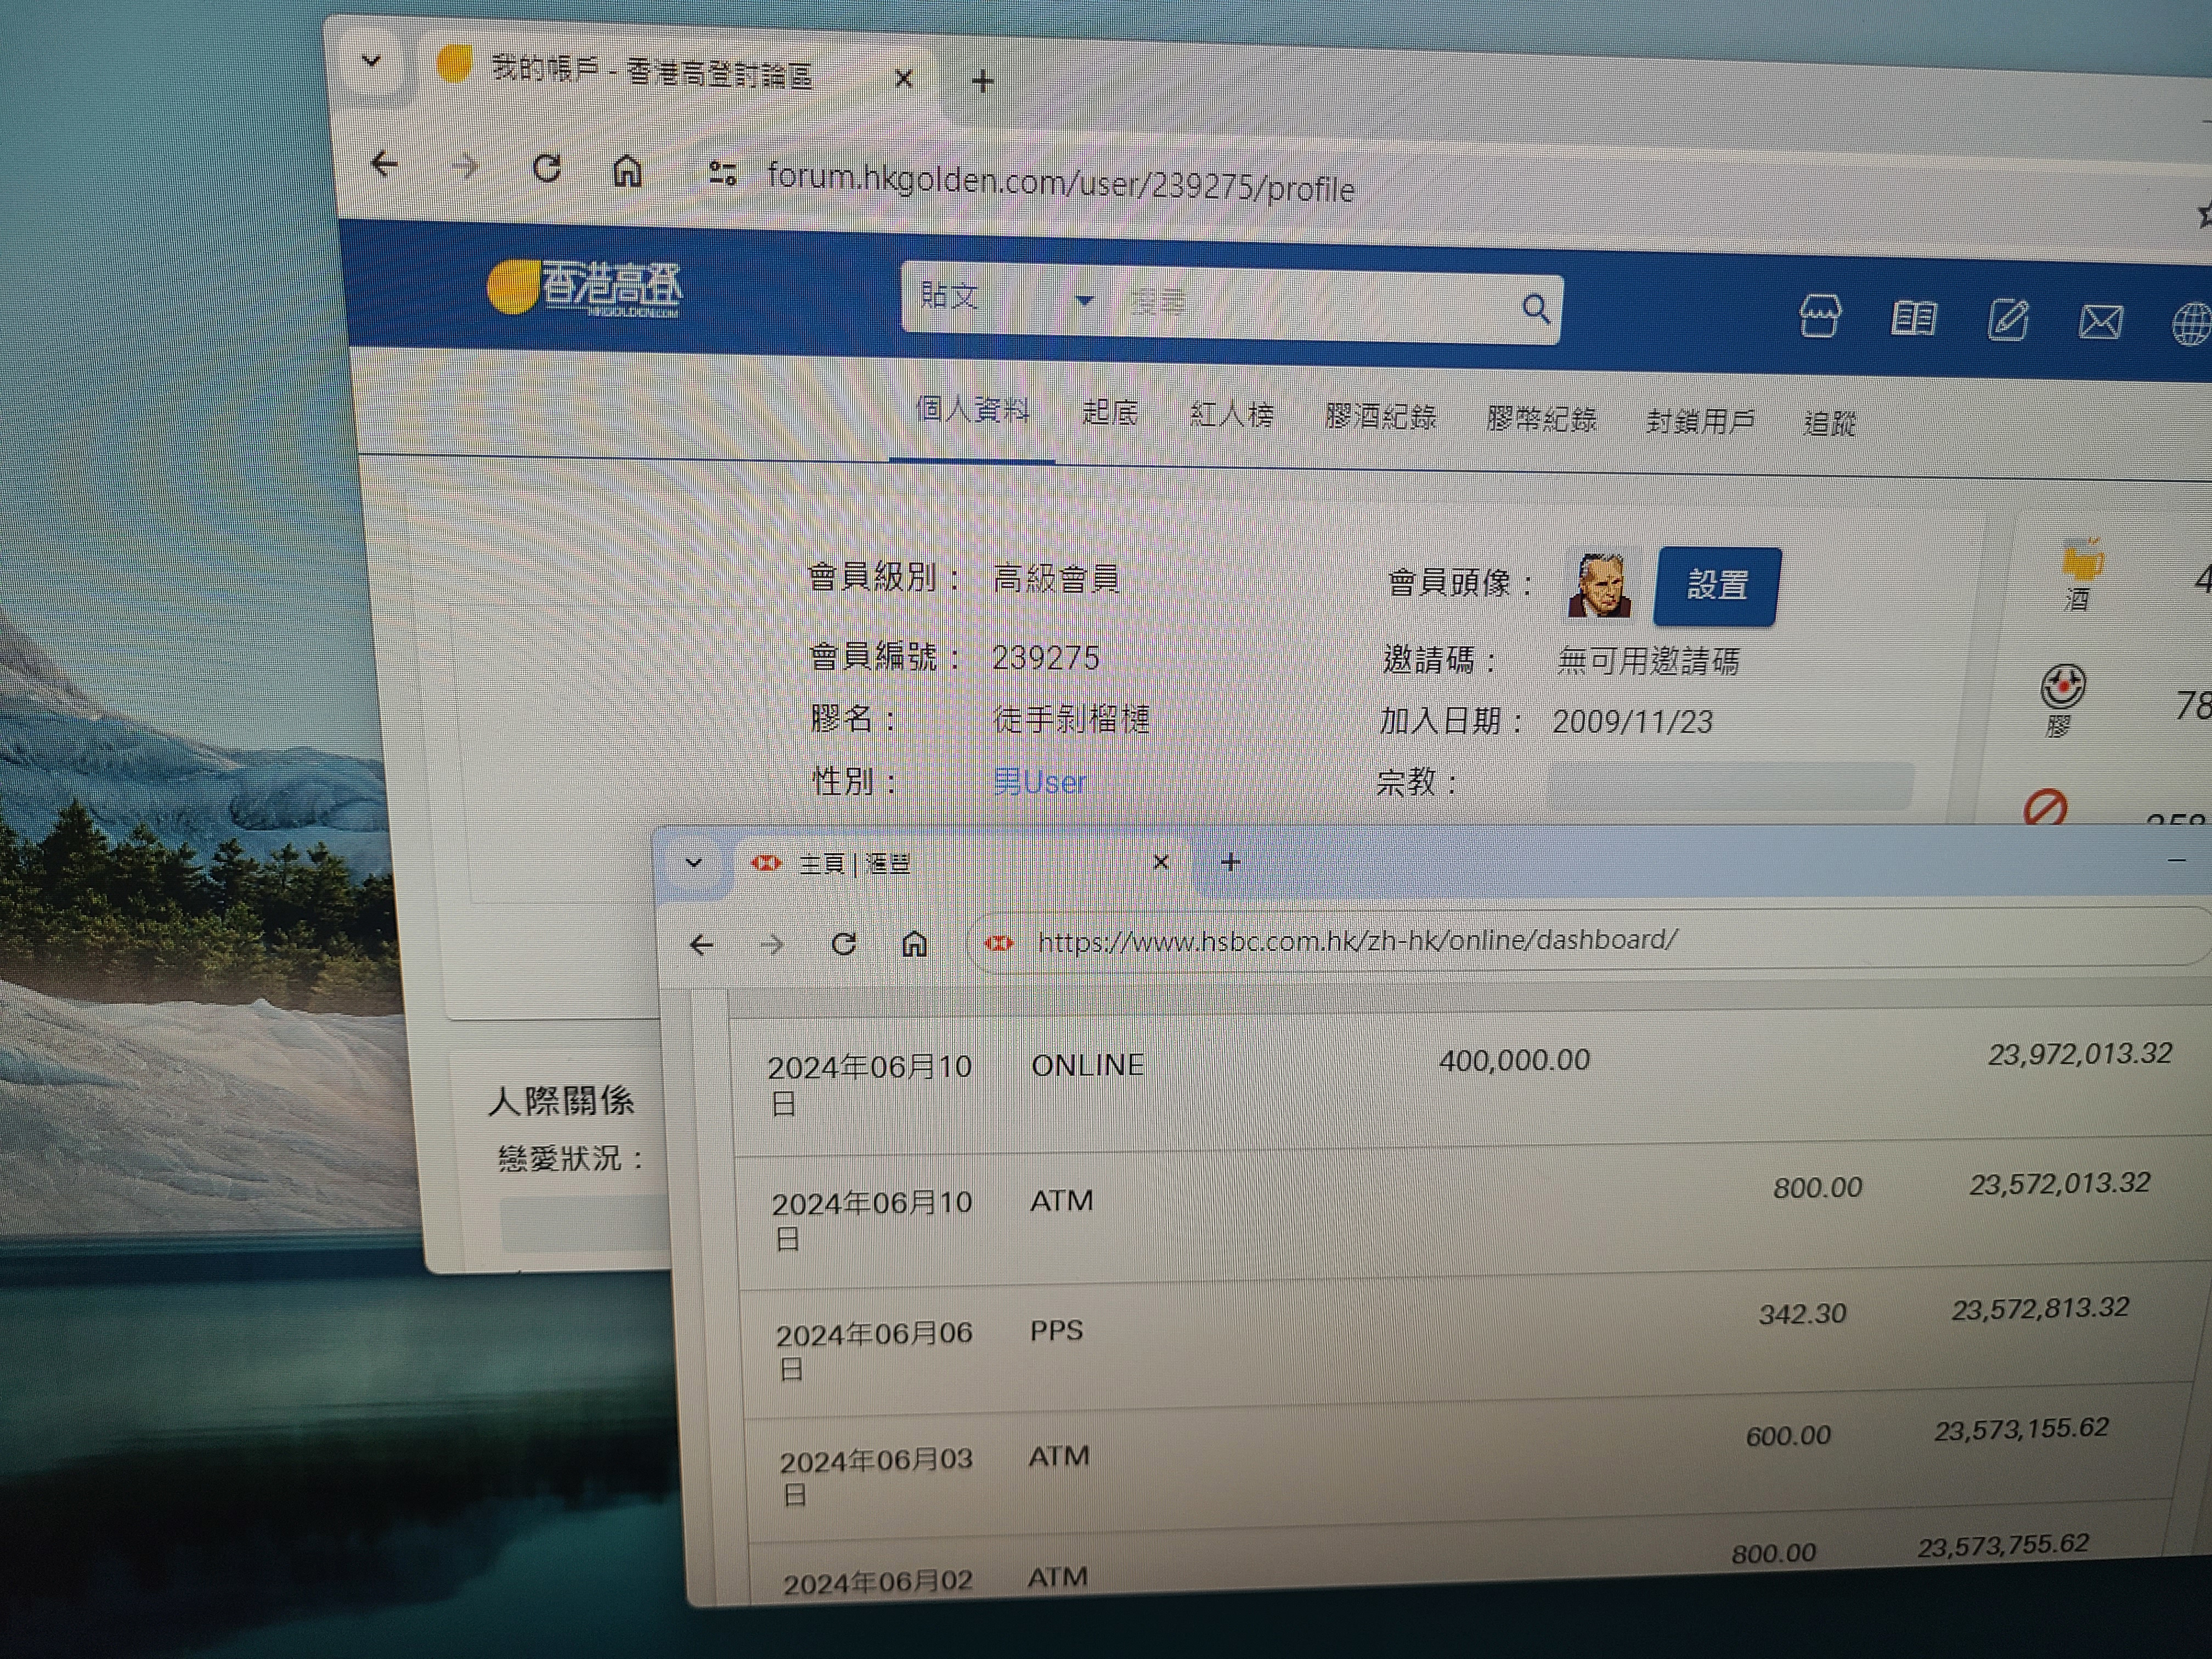Open the 封鎖用戶 tab
Image resolution: width=2212 pixels, height=1659 pixels.
[1700, 422]
